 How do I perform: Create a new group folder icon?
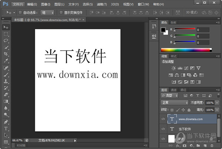click(198, 145)
